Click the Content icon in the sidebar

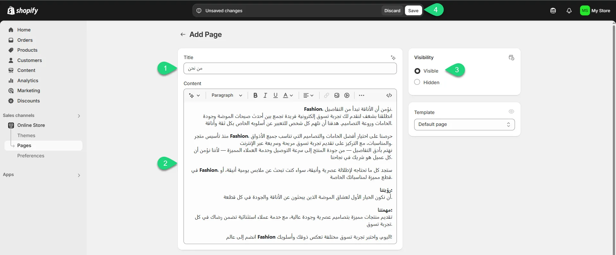pos(11,70)
